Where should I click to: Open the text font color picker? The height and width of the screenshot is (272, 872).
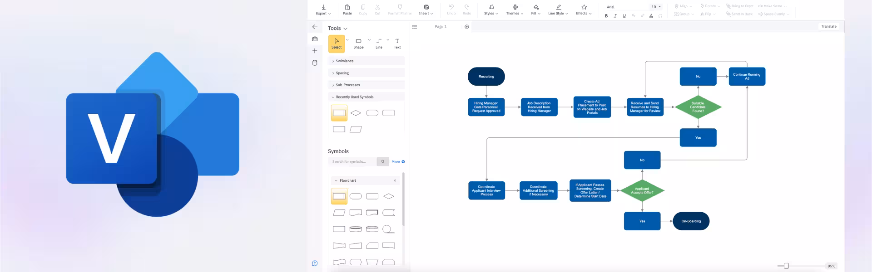651,16
